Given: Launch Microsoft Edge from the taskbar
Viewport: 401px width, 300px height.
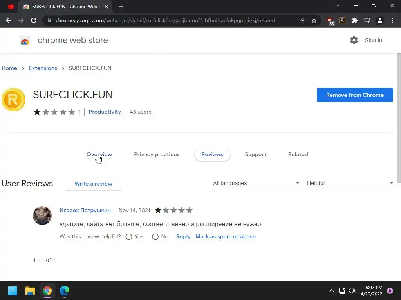Looking at the screenshot, I should point(65,291).
